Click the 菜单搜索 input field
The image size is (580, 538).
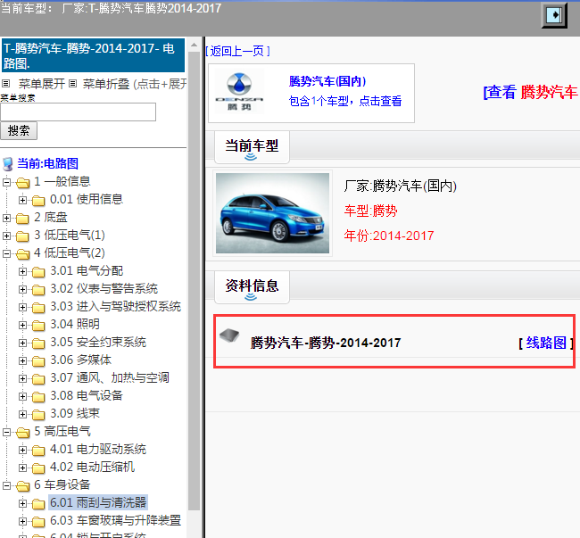click(78, 112)
